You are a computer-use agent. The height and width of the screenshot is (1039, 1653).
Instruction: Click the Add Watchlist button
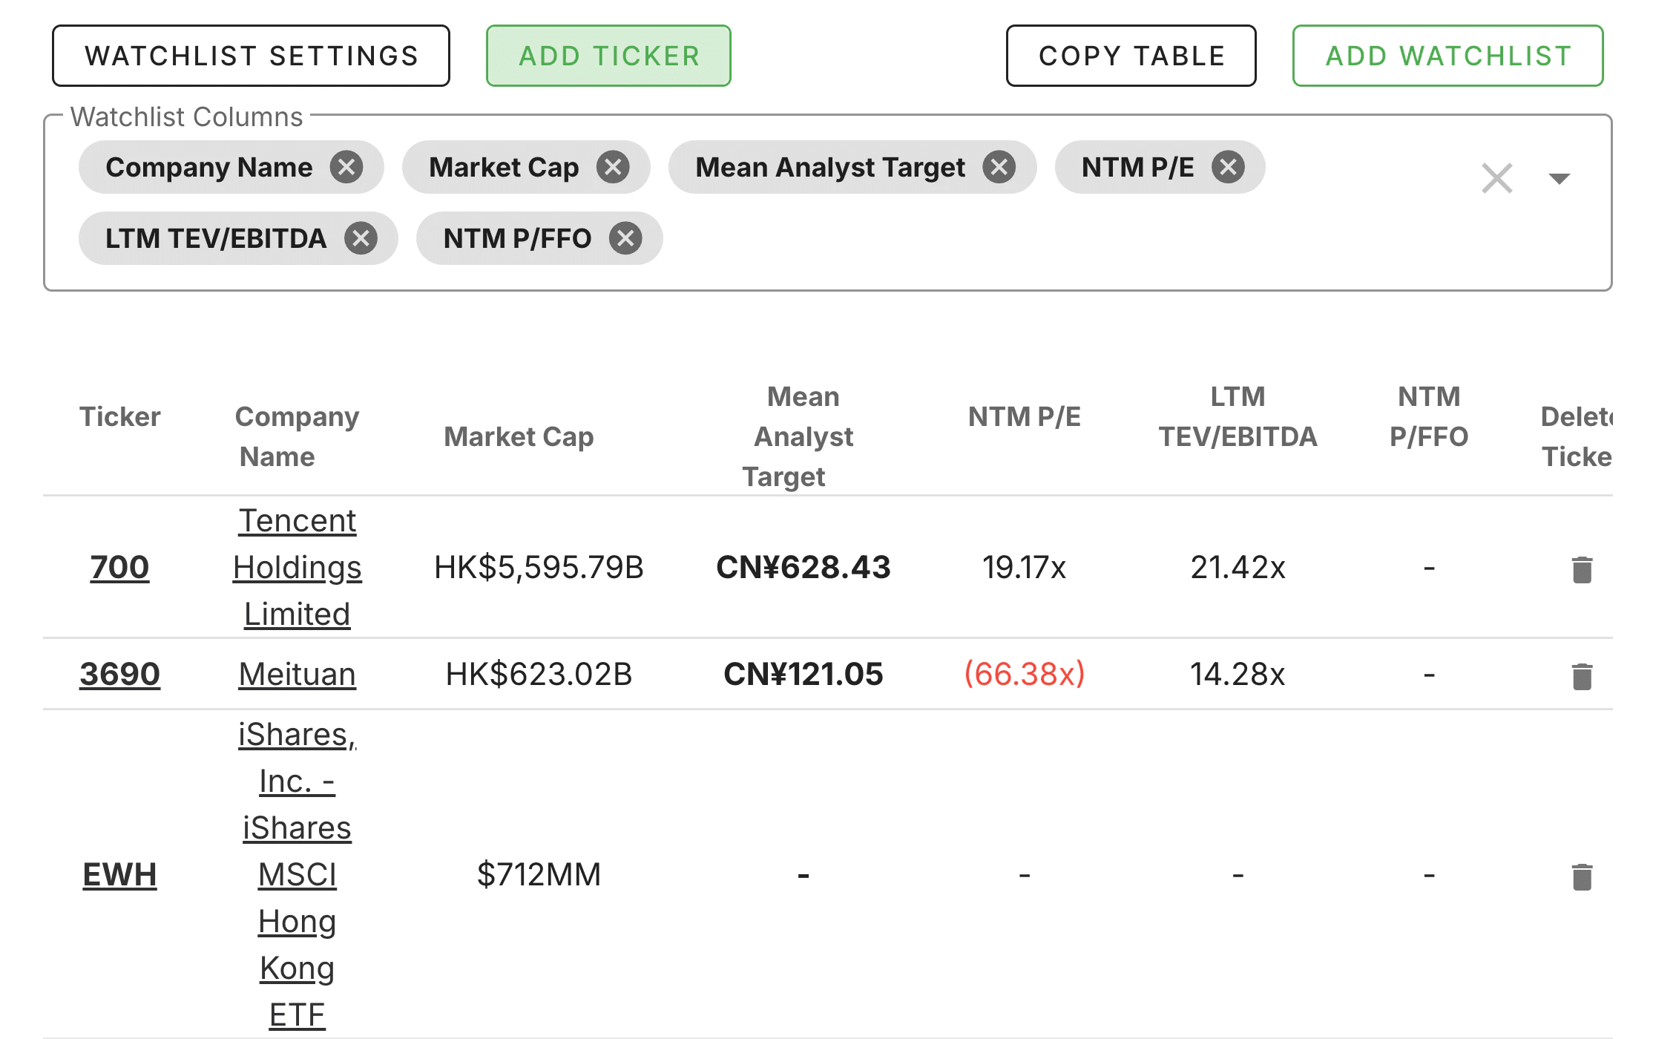(x=1447, y=55)
